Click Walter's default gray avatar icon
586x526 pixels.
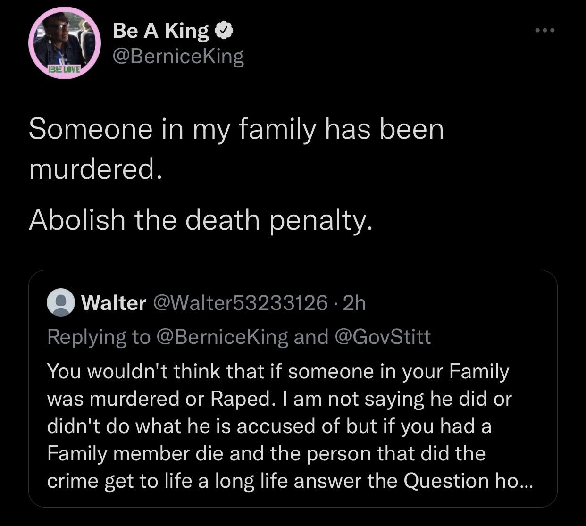(x=61, y=302)
